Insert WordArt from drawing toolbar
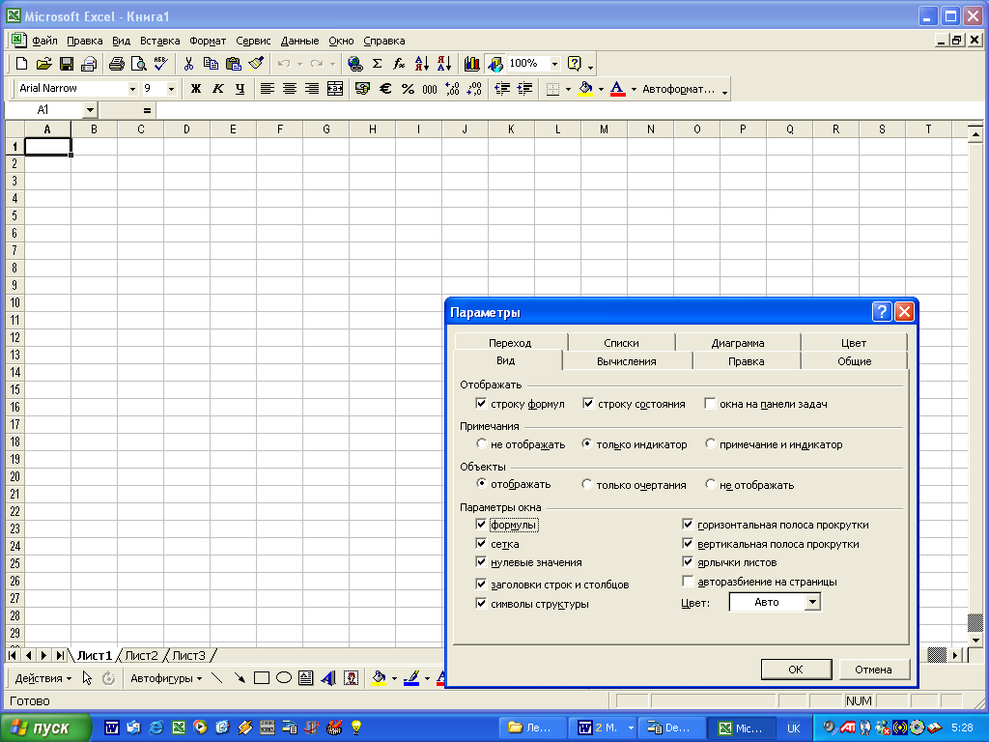The width and height of the screenshot is (989, 742). pyautogui.click(x=328, y=678)
